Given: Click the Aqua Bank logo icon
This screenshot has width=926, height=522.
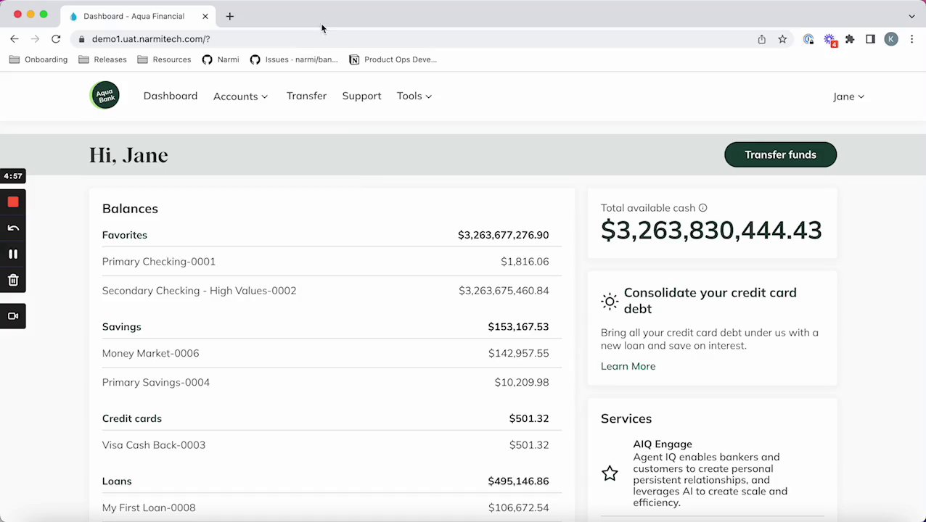Looking at the screenshot, I should click(x=105, y=96).
